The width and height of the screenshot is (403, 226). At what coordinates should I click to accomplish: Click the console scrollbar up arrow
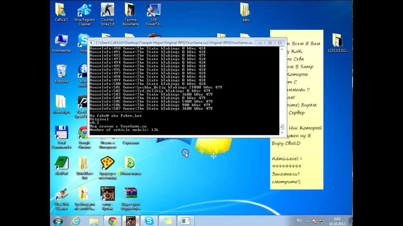click(x=282, y=49)
